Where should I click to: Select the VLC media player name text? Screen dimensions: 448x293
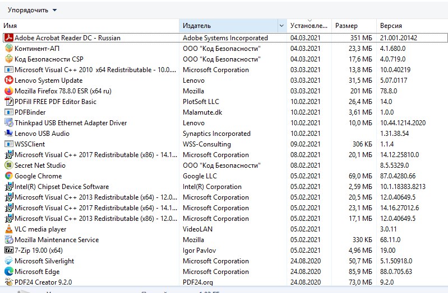coord(40,229)
